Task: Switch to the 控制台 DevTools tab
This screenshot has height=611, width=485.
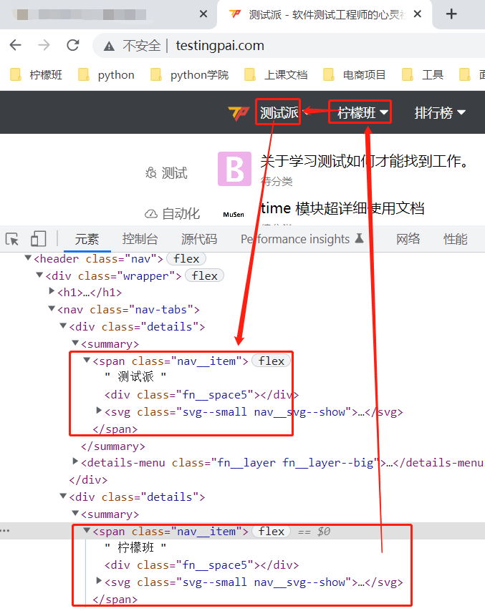Action: (140, 239)
